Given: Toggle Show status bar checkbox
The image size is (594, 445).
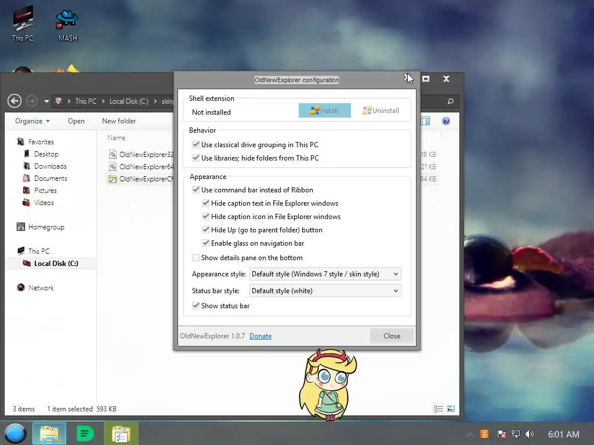Looking at the screenshot, I should (196, 305).
